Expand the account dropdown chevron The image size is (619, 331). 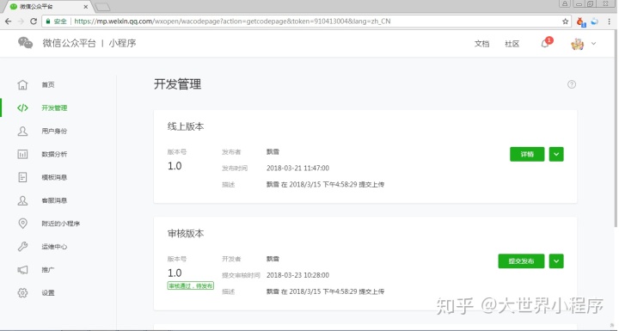(x=593, y=44)
